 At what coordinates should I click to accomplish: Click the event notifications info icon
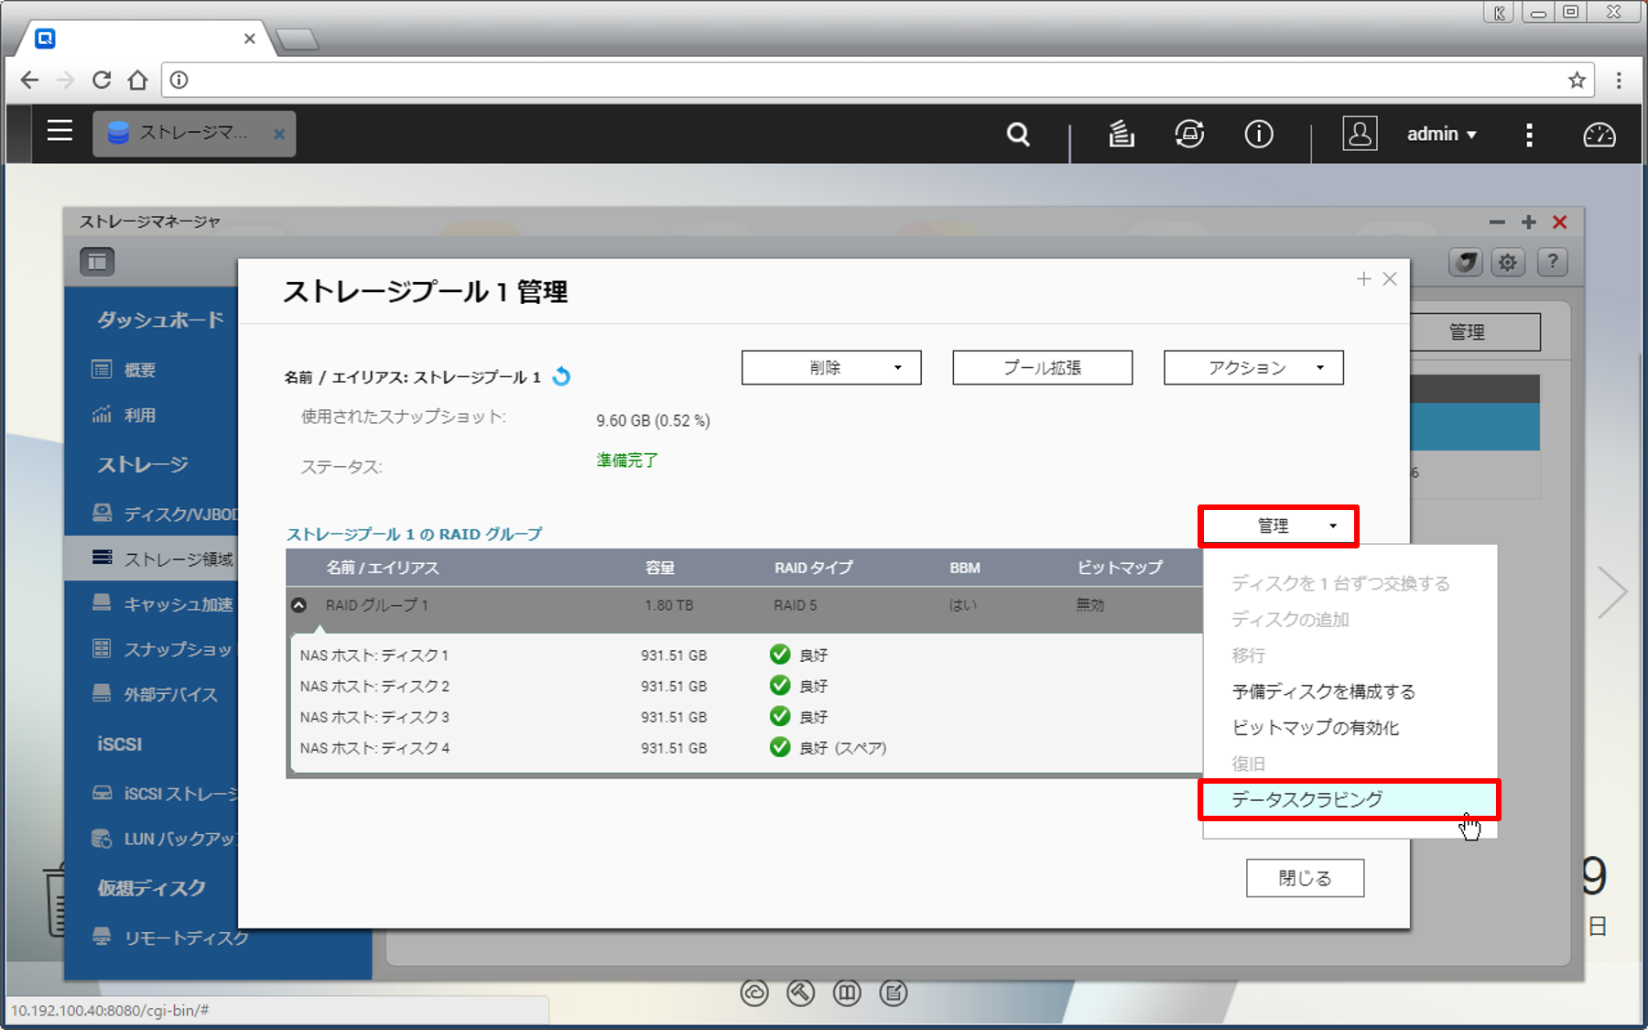point(1259,135)
